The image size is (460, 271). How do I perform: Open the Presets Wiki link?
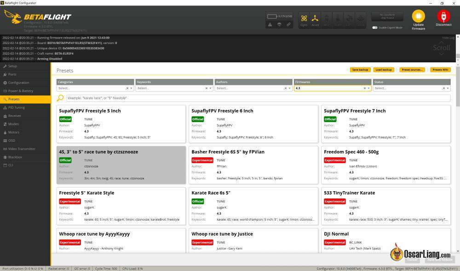pos(440,70)
